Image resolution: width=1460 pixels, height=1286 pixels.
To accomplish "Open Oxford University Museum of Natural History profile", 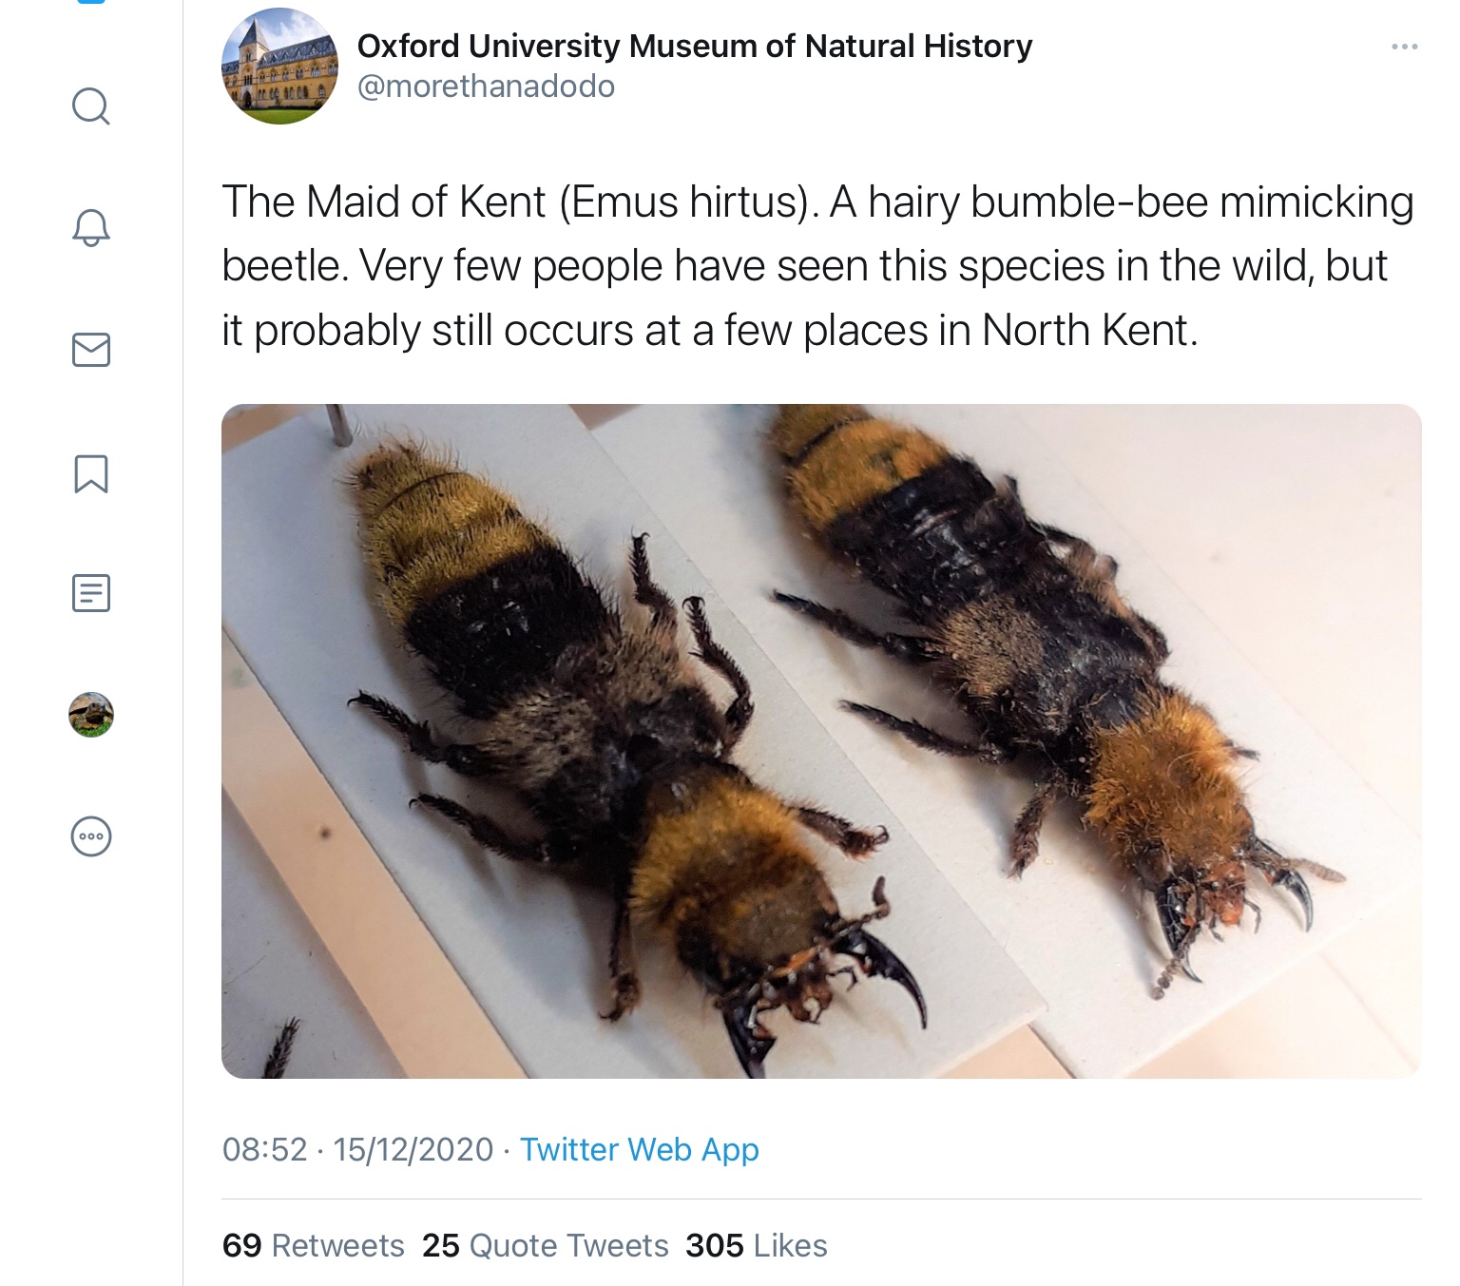I will coord(695,46).
